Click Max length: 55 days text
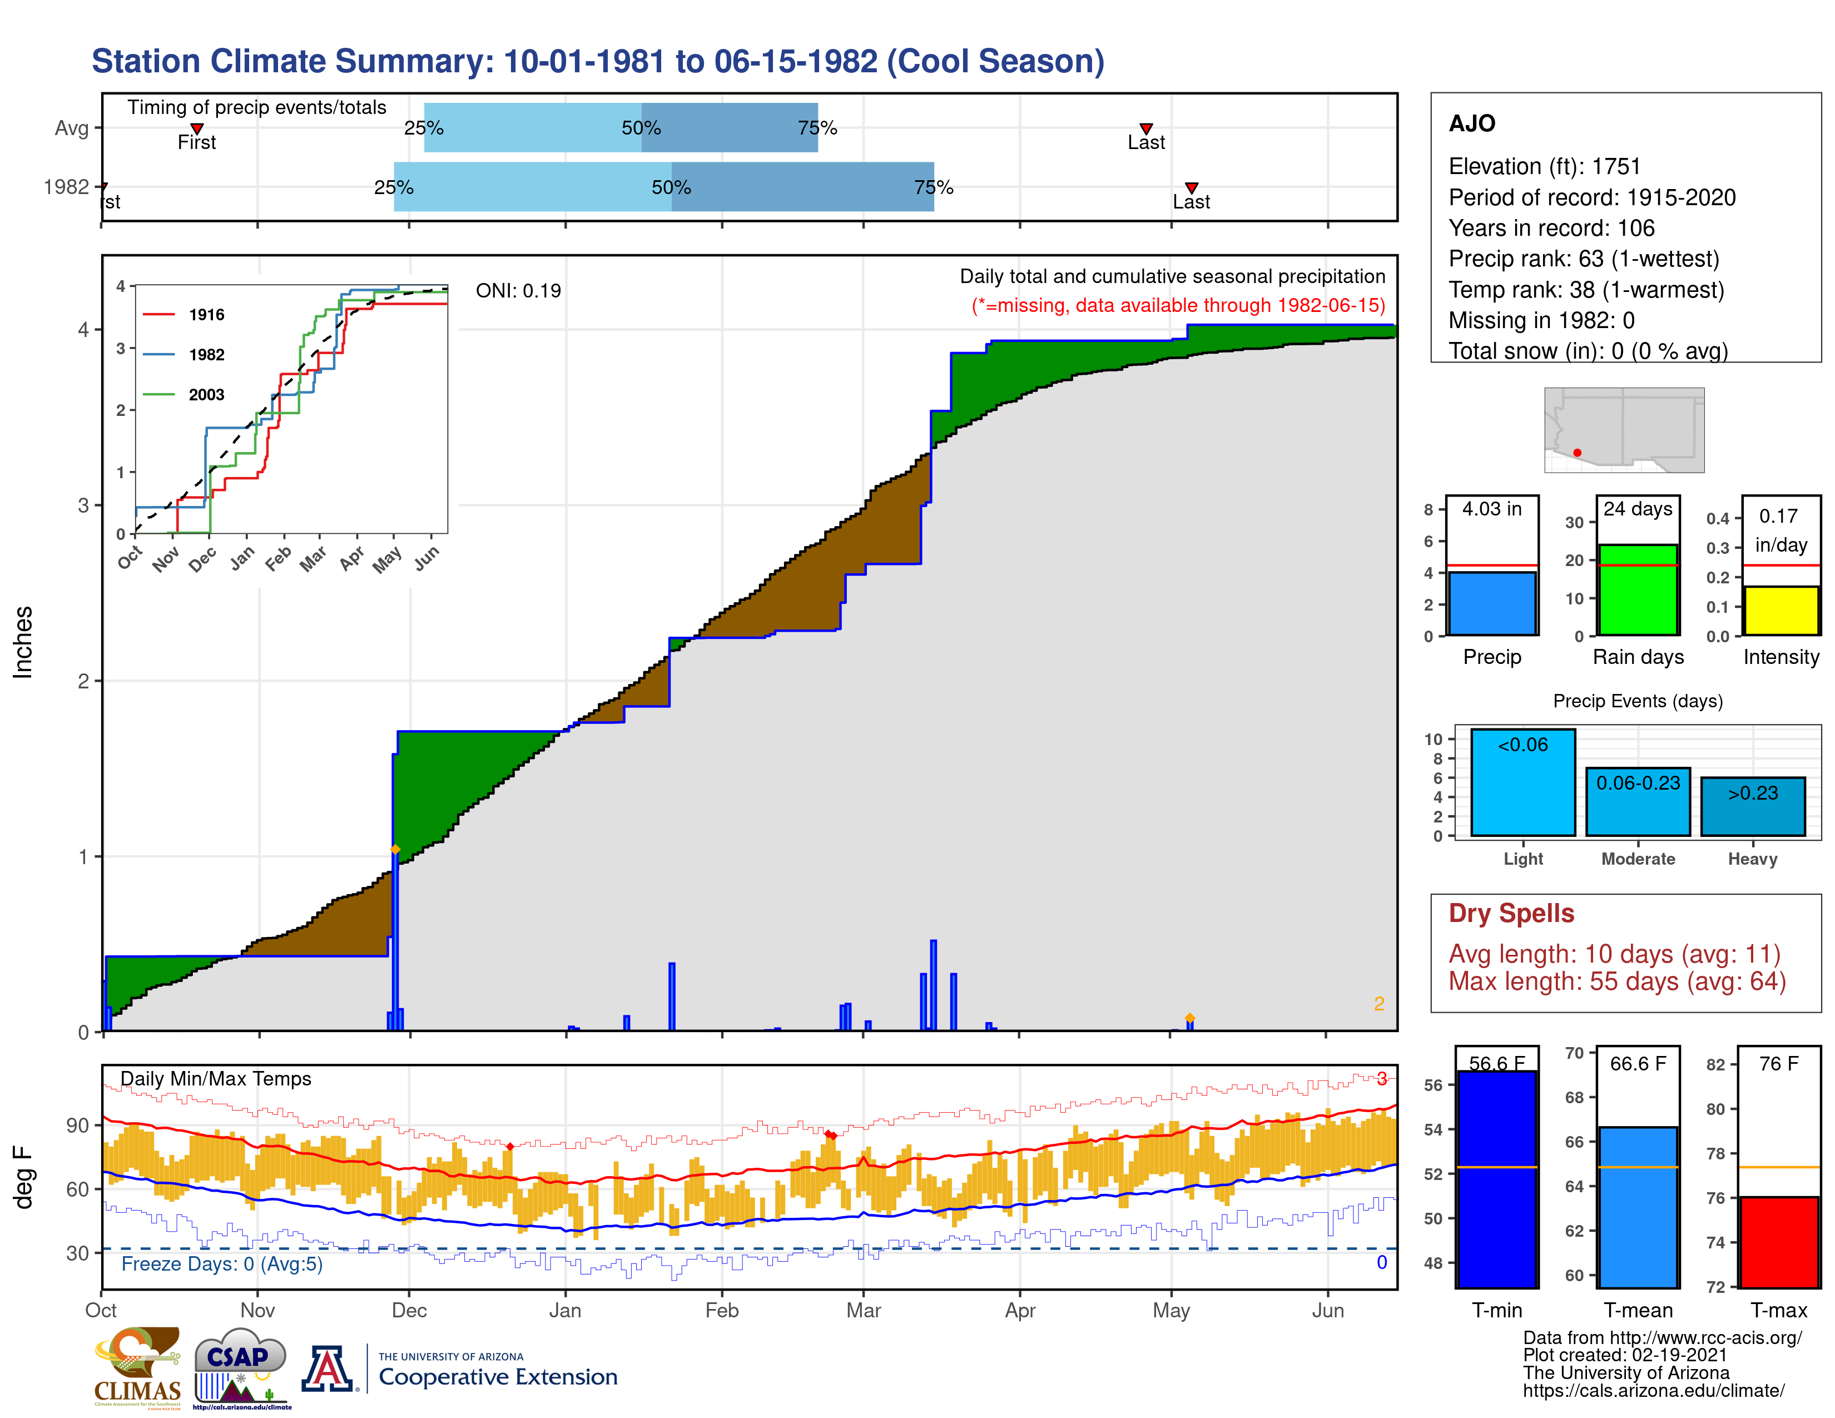Viewport: 1835px width, 1418px height. pos(1618,981)
